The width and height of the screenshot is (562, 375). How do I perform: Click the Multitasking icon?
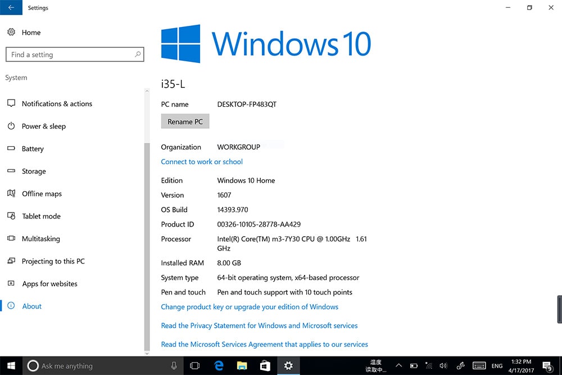coord(11,238)
